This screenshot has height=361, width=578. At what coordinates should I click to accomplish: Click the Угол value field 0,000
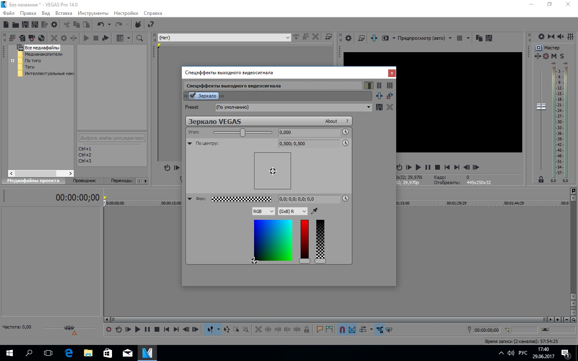[x=309, y=132]
